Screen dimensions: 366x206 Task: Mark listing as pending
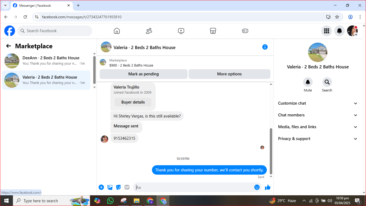click(144, 74)
